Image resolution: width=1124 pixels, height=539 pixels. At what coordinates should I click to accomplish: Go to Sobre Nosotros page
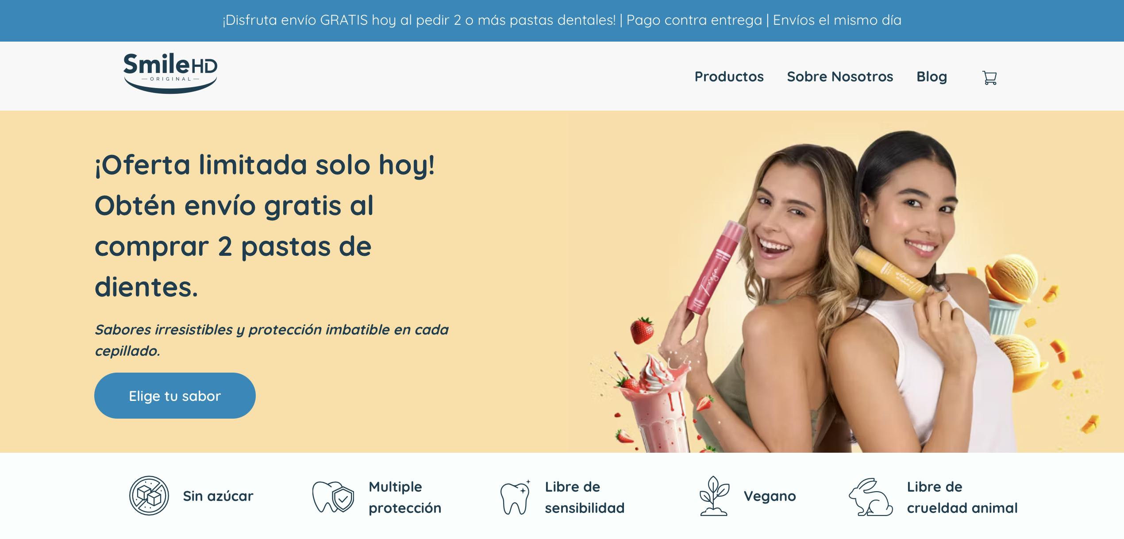pos(840,77)
